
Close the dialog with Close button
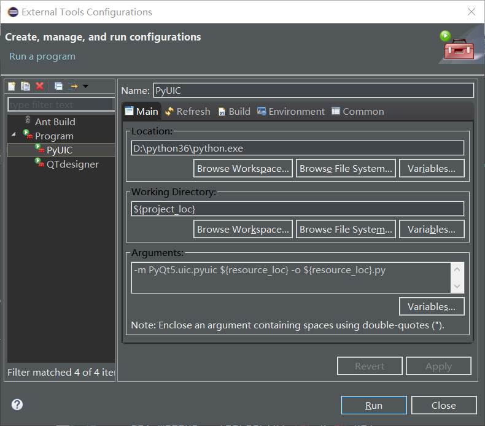coord(444,405)
